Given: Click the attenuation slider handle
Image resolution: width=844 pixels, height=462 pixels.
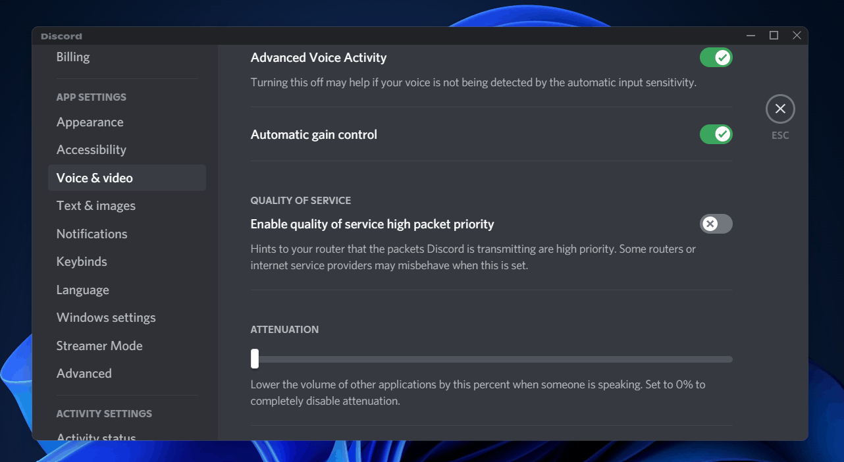Looking at the screenshot, I should pos(255,359).
